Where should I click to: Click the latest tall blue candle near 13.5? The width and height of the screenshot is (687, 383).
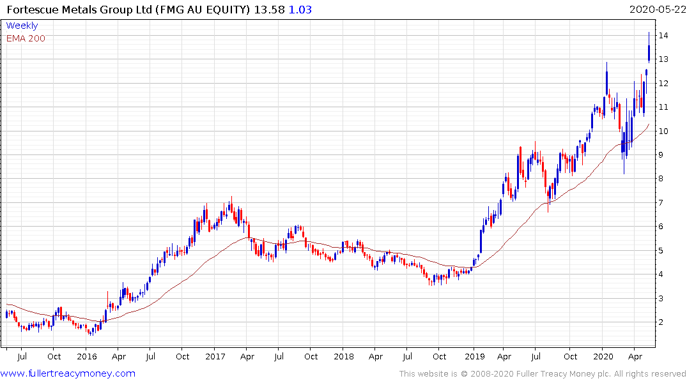pyautogui.click(x=649, y=53)
